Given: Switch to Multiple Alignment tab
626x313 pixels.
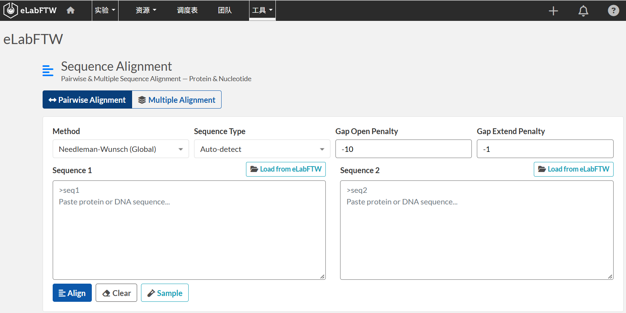Looking at the screenshot, I should coord(177,100).
